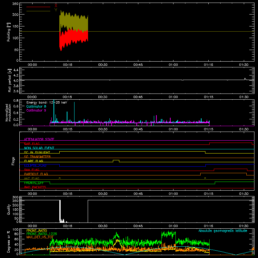Image resolution: width=258 pixels, height=258 pixels.
Task: Click the 'Roll period [s]' axis label
Action: (10, 80)
